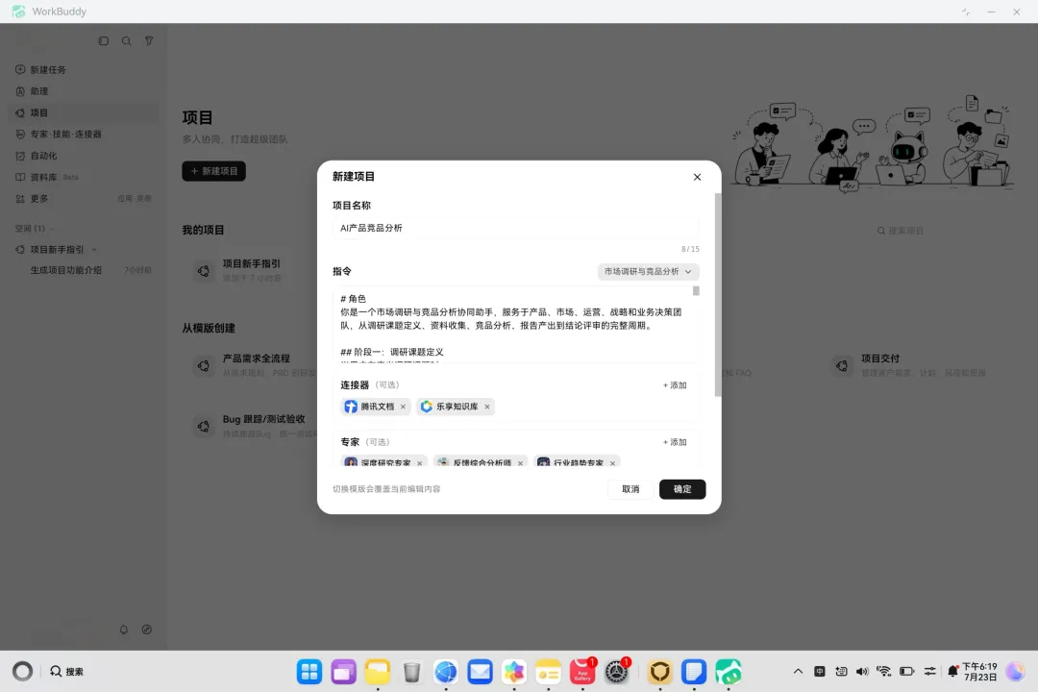Open 自动化 in the sidebar
Screen dimensions: 1038x692
[x=83, y=156]
